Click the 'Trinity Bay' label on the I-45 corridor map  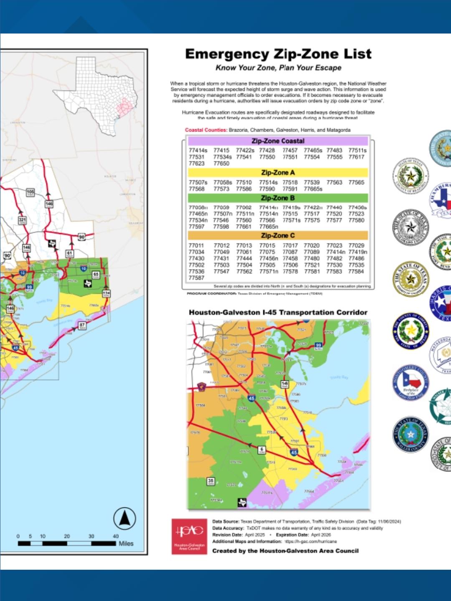tap(339, 377)
